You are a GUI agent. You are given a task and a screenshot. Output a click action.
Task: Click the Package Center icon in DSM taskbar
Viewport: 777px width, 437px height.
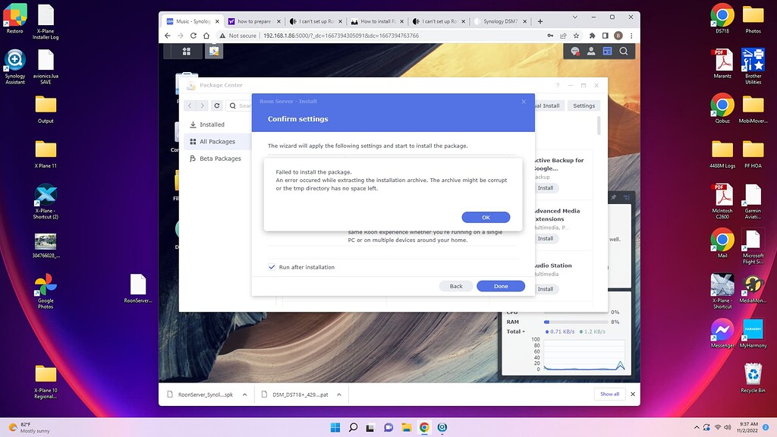(x=214, y=51)
